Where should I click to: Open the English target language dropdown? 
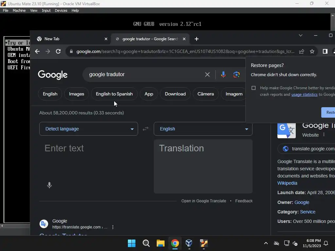pyautogui.click(x=203, y=129)
